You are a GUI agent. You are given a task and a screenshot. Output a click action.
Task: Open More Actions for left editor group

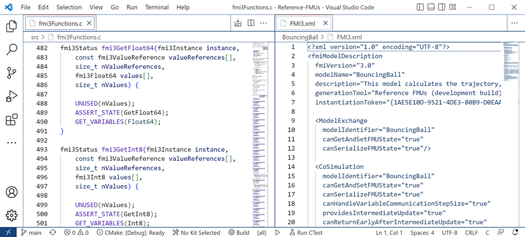pyautogui.click(x=264, y=23)
